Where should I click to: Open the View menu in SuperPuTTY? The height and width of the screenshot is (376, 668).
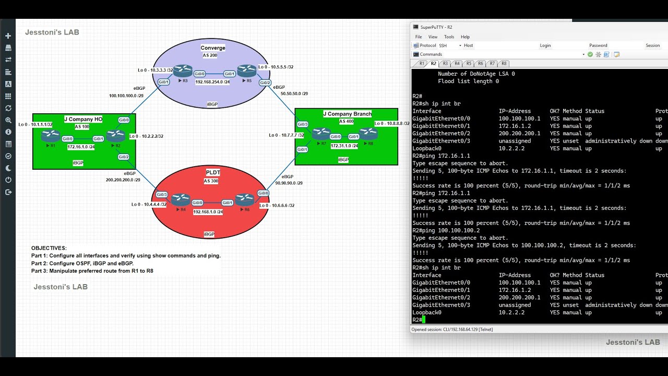pyautogui.click(x=433, y=37)
